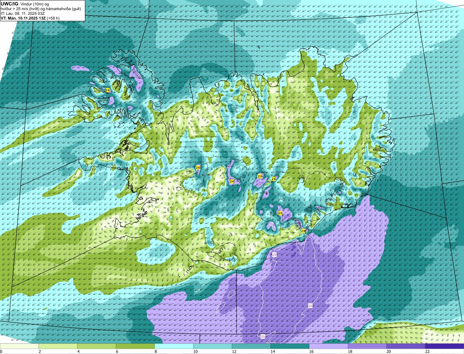Image resolution: width=464 pixels, height=354 pixels.
Task: Click the darkest purple above-22 m/s legend swatch
Action: tap(444, 346)
